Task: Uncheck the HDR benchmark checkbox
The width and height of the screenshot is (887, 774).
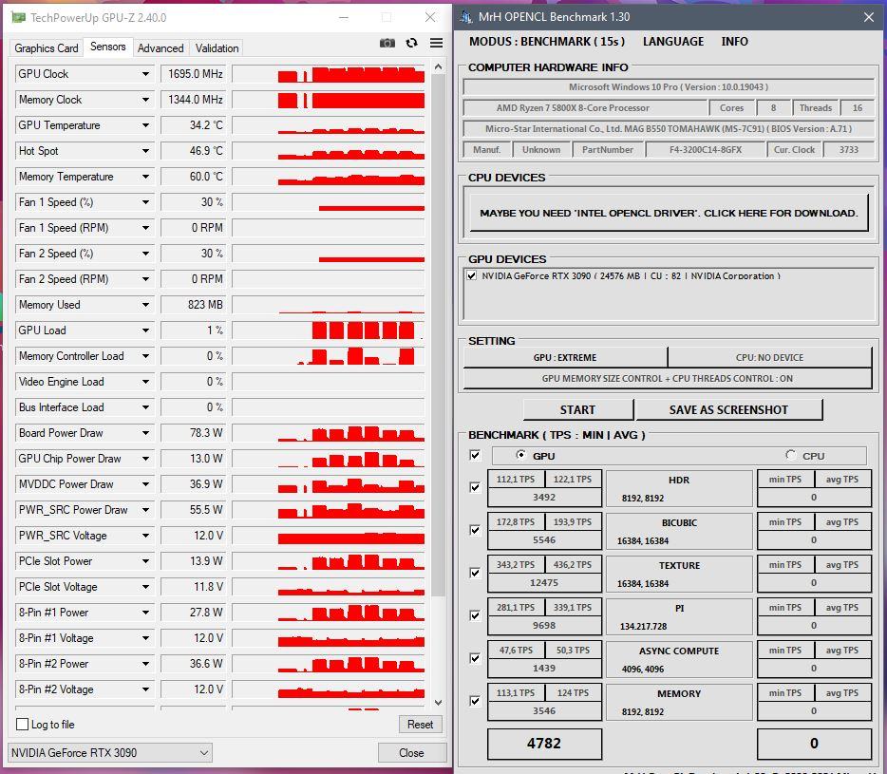Action: click(x=475, y=487)
